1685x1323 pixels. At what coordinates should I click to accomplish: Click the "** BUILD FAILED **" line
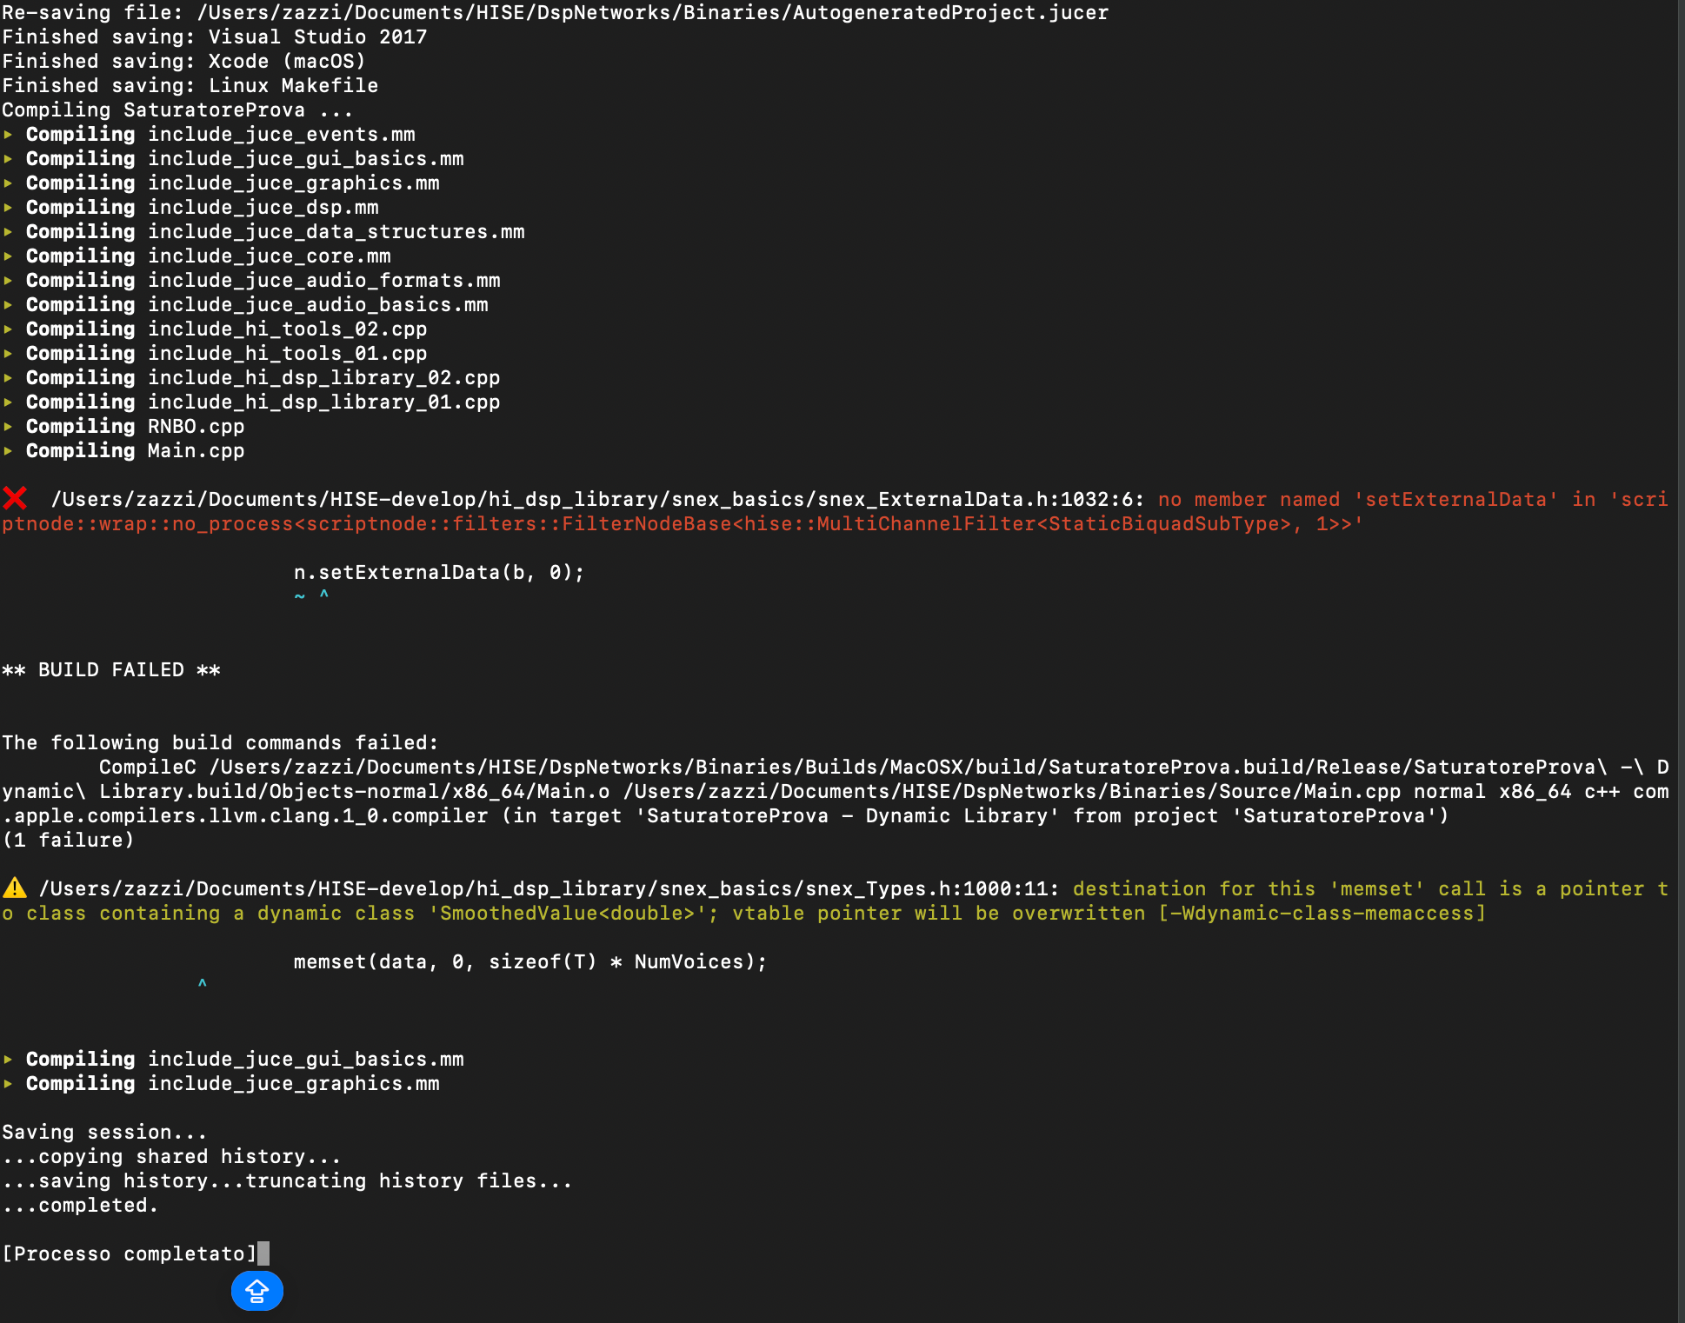111,670
